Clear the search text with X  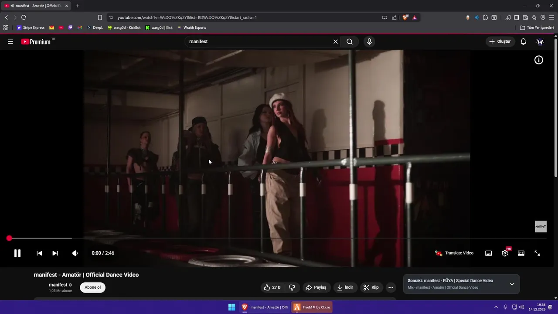pos(336,41)
